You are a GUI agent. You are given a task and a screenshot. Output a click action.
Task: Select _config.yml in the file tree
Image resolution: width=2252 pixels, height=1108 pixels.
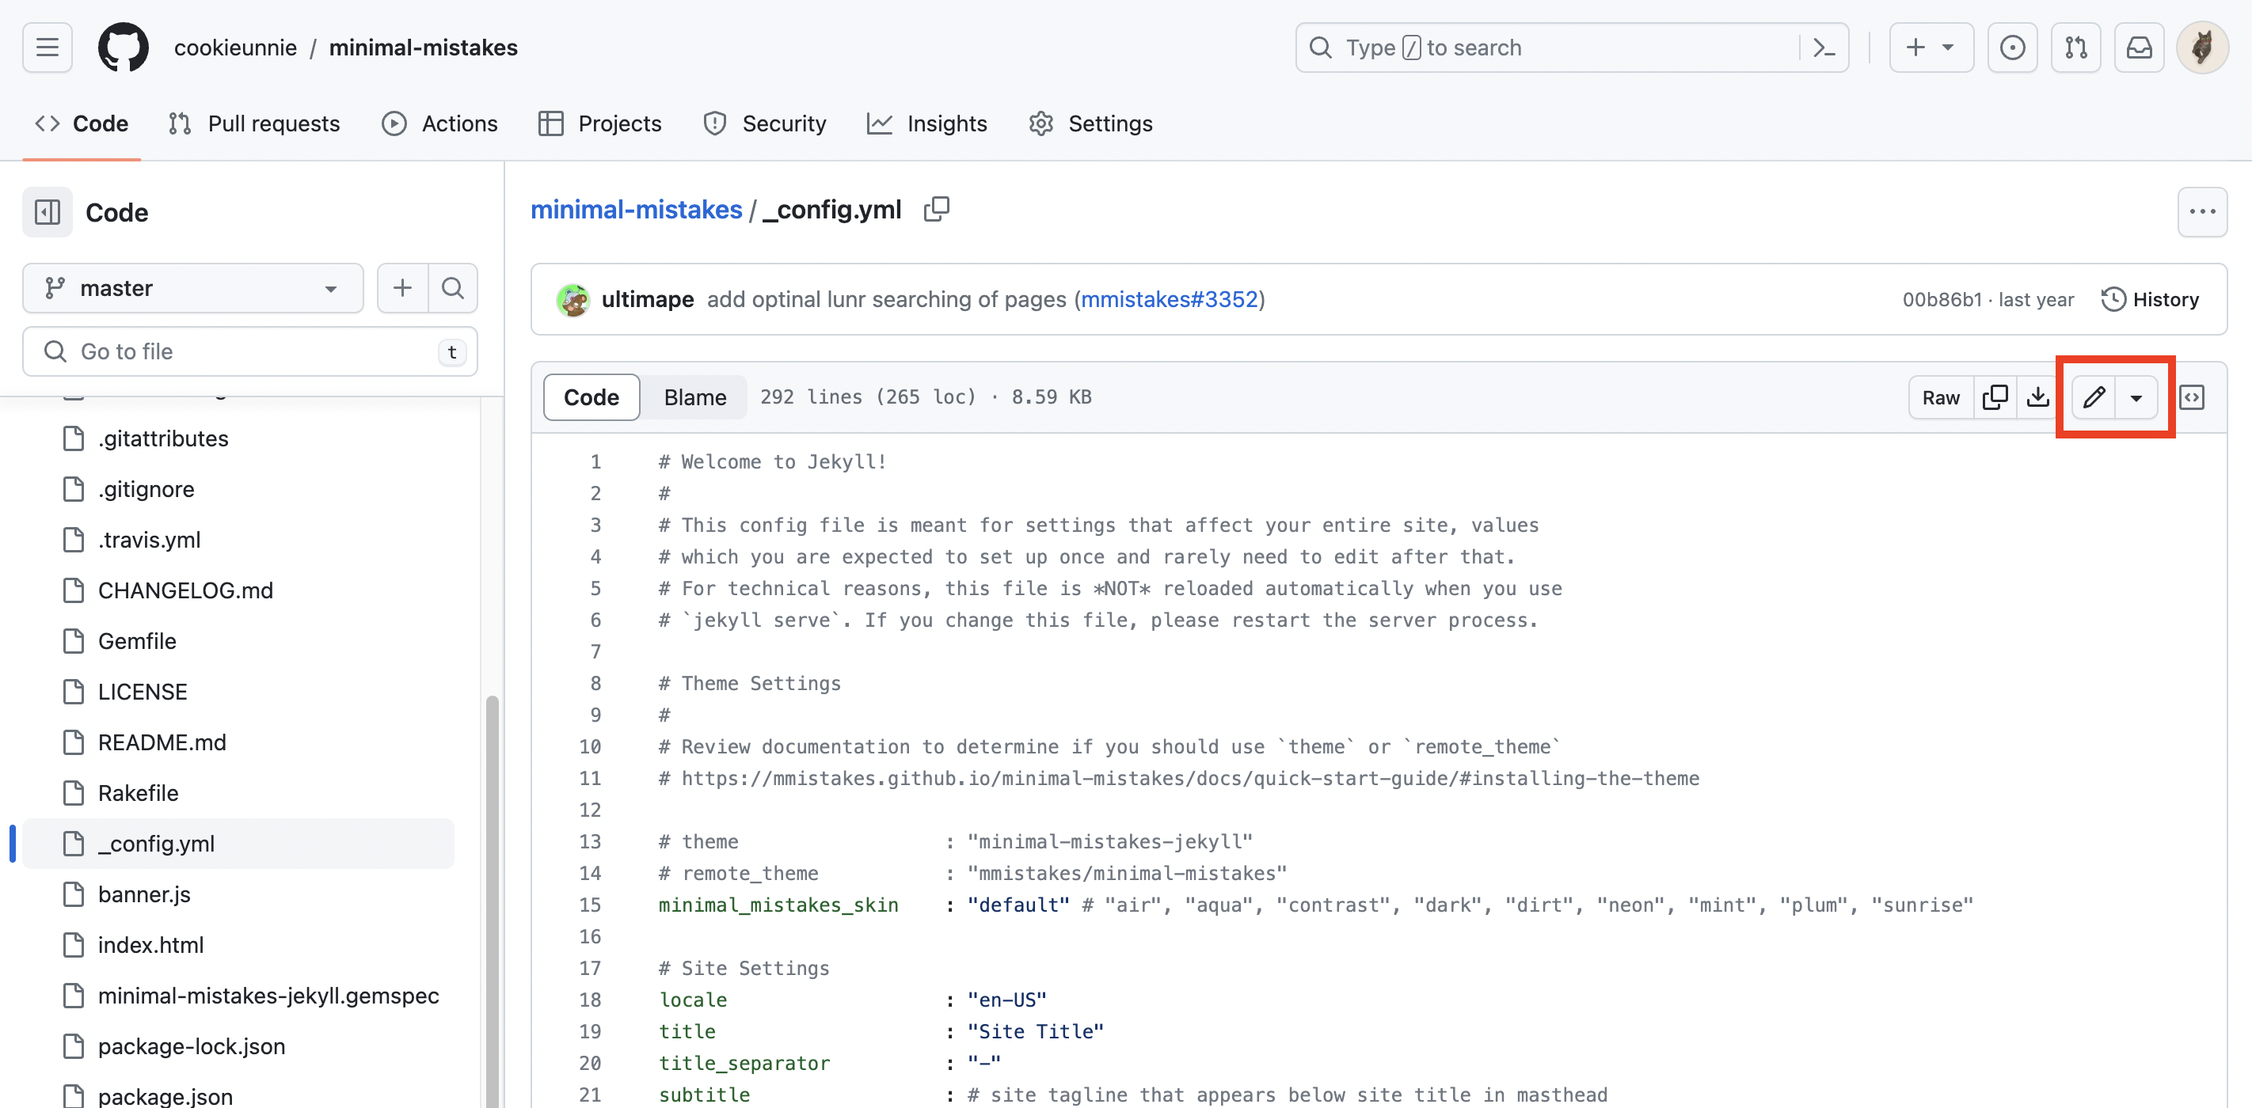click(x=238, y=844)
